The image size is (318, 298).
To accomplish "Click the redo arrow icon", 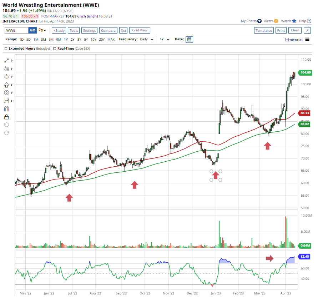I will coord(6,133).
